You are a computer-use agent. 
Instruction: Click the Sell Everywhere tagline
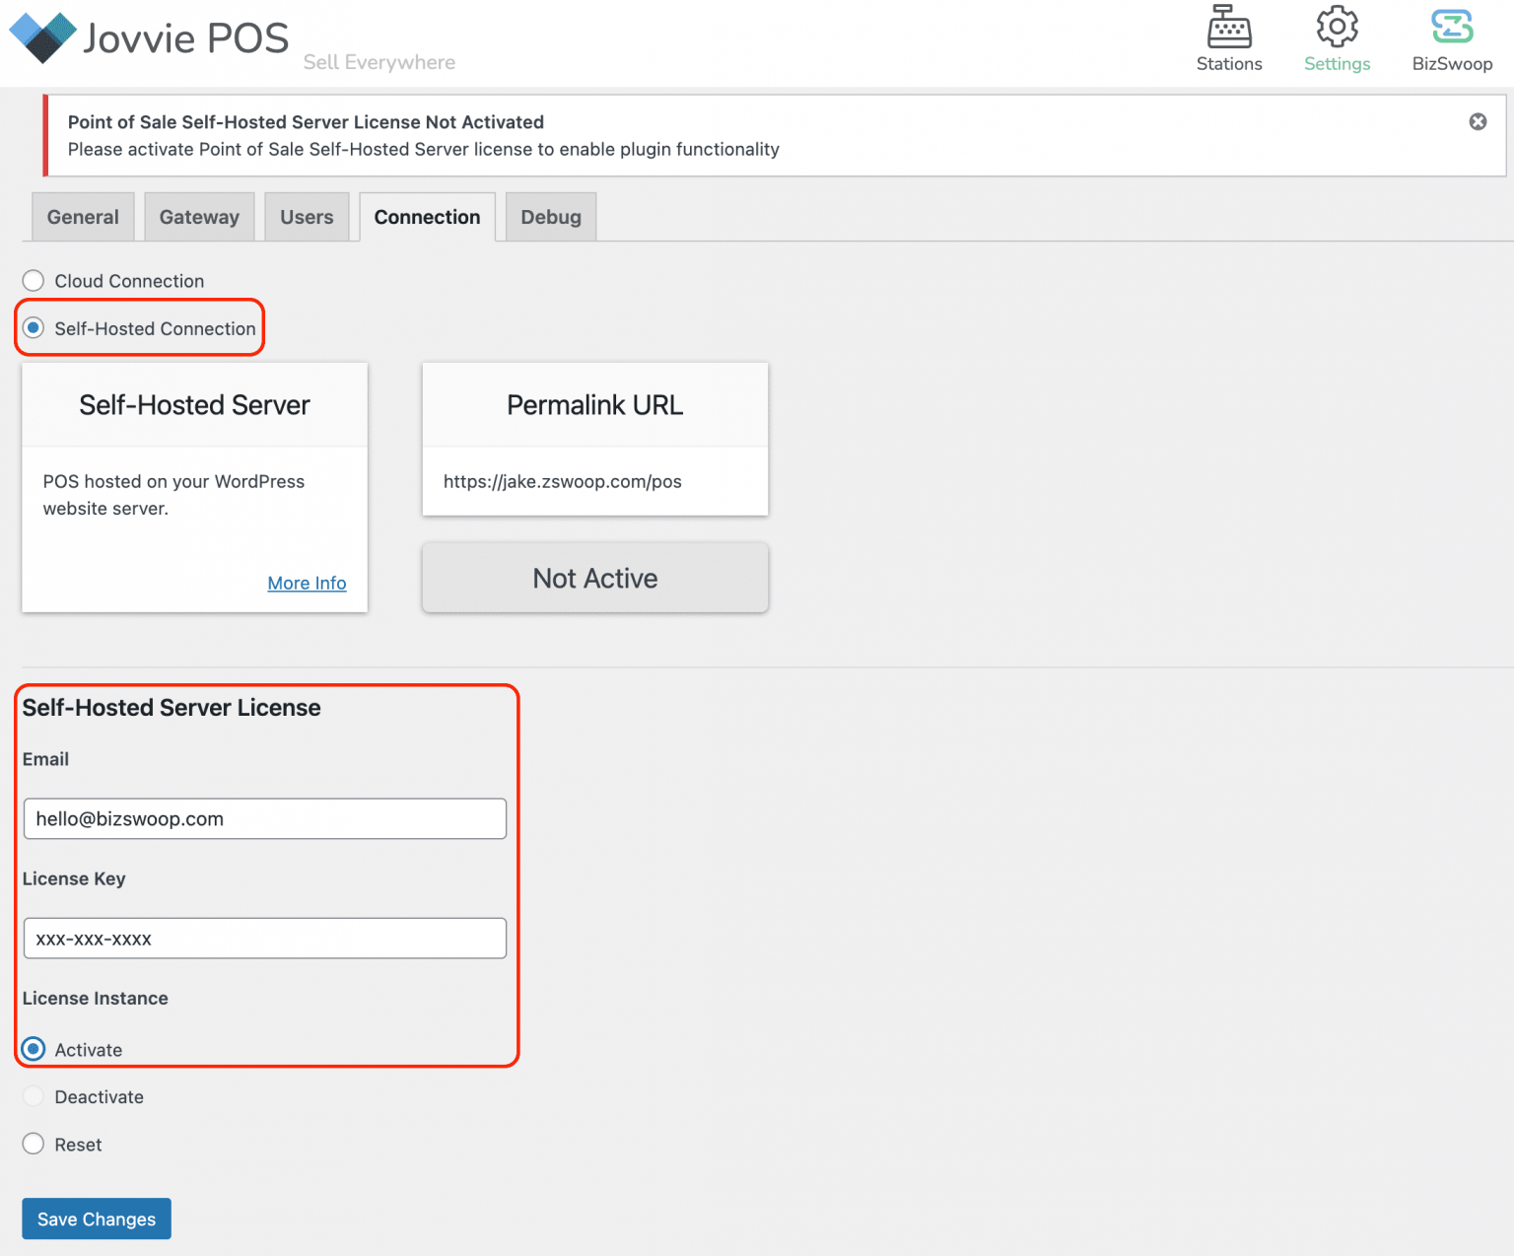pyautogui.click(x=379, y=62)
